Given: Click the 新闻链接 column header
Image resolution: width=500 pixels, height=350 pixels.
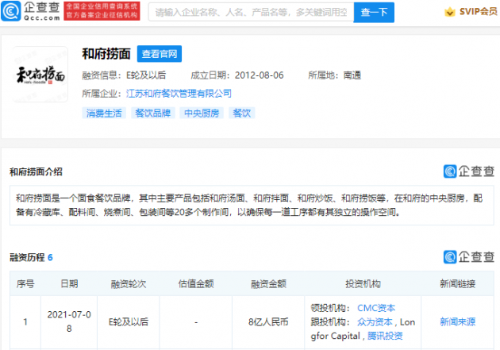Looking at the screenshot, I should [458, 283].
